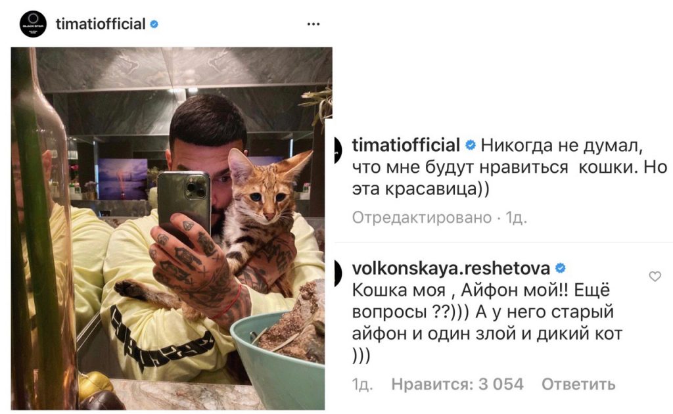Open volkonskaya.reshetova profile from comment
Image resolution: width=673 pixels, height=414 pixels.
click(x=451, y=268)
